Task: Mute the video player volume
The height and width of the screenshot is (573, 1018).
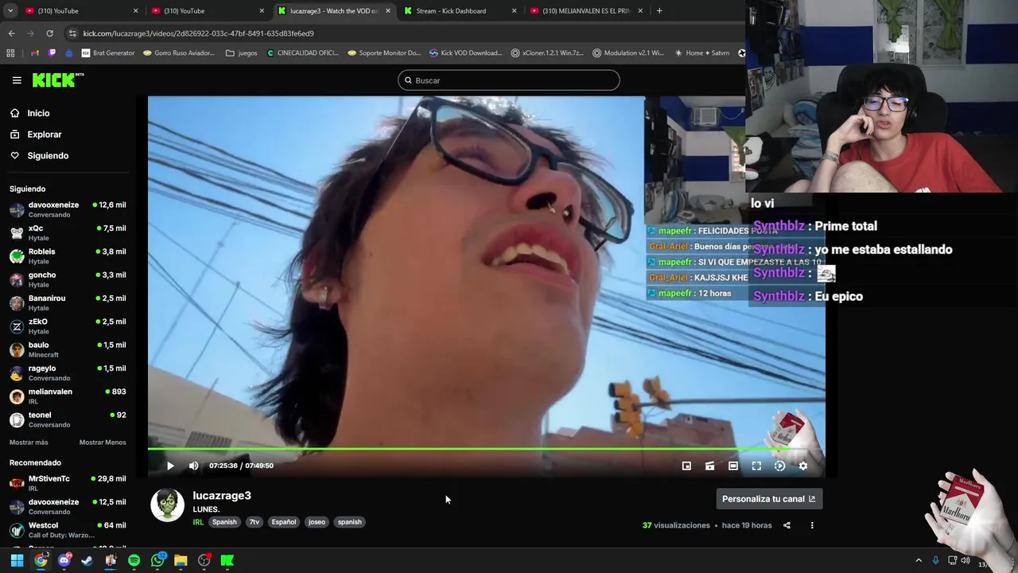Action: (x=193, y=466)
